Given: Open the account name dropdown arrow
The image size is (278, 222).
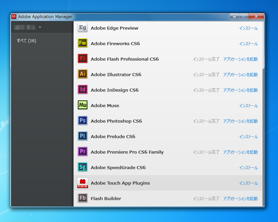Looking at the screenshot, I should coord(40,27).
